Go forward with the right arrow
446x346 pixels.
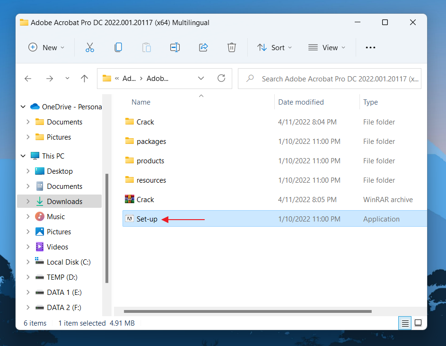(x=50, y=78)
